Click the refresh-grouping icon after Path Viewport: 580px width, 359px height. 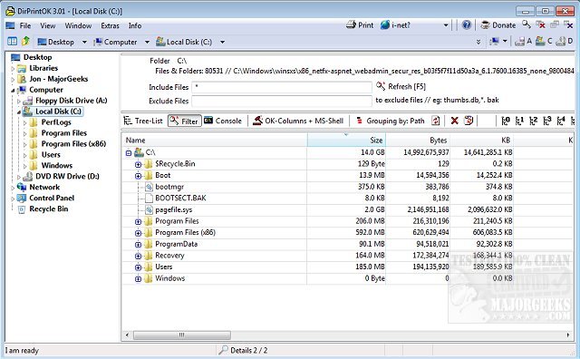point(436,121)
